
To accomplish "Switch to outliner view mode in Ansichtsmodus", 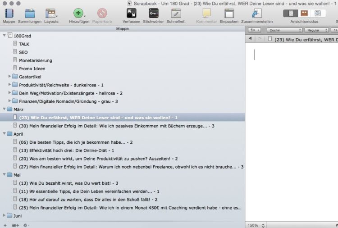I will point(318,14).
